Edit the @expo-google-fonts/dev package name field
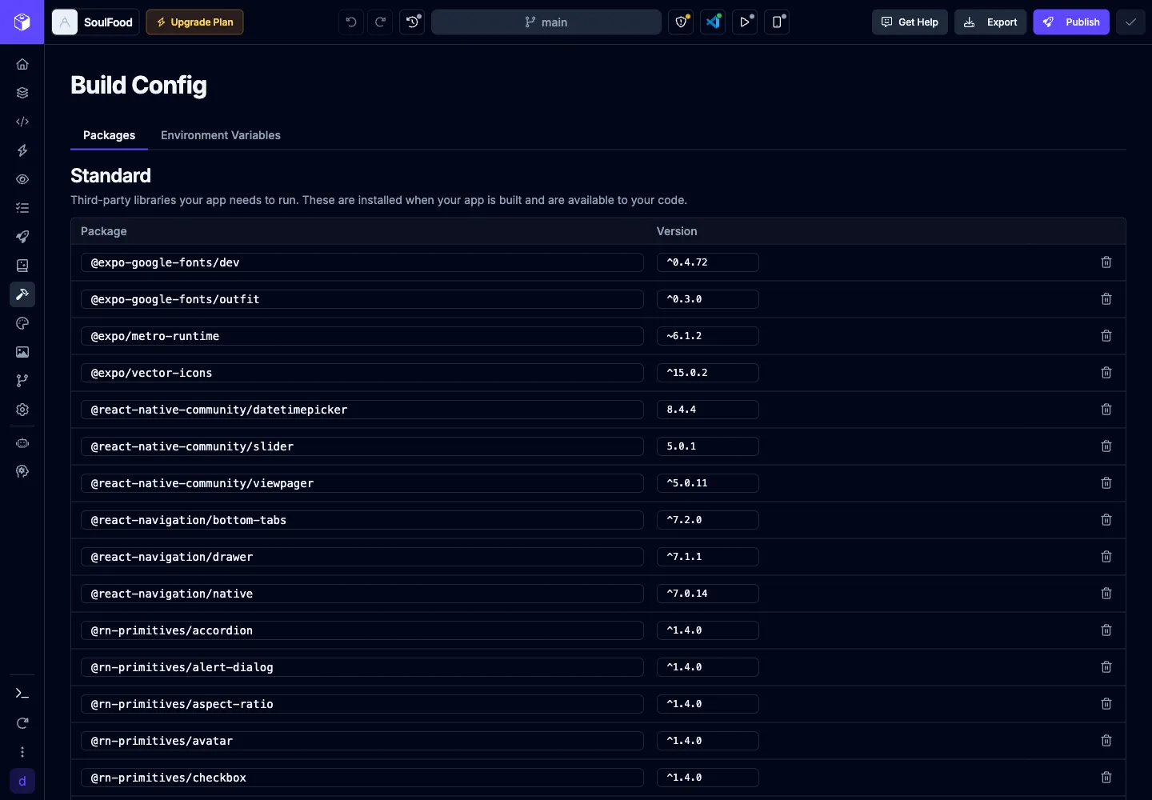Screen dimensions: 1152x800 [362, 262]
